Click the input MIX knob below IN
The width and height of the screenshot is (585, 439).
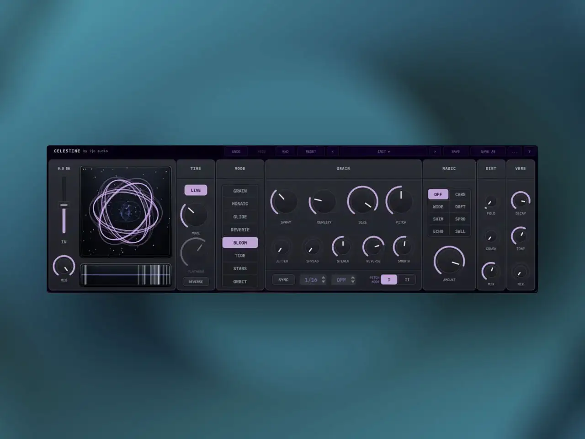pos(64,266)
